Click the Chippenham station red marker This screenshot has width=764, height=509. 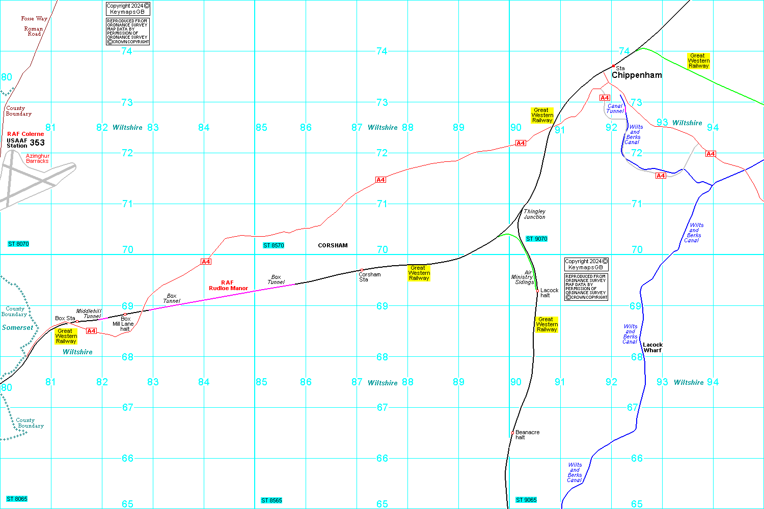613,66
